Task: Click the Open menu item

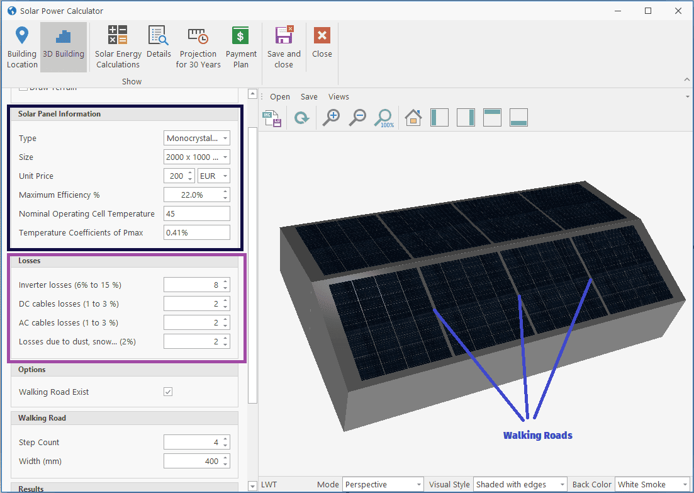Action: pyautogui.click(x=280, y=96)
